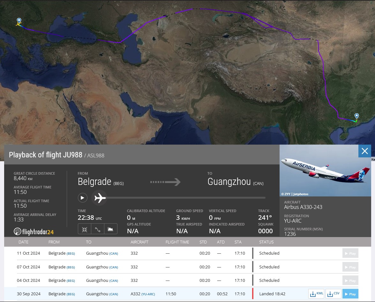Click the Guangzhou destination pin on the map

[x=356, y=116]
